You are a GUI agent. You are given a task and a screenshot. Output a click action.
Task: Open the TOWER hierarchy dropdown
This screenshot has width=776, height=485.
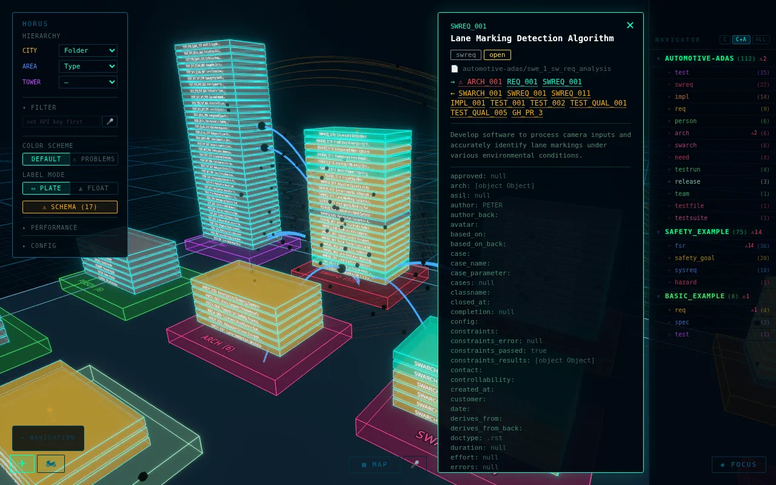pos(88,82)
